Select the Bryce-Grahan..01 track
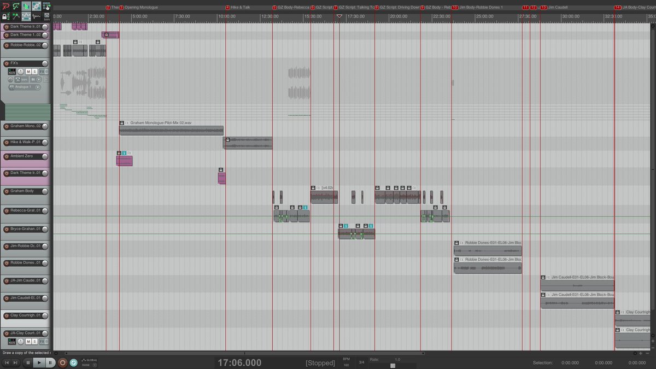Viewport: 656px width, 369px height. pos(26,229)
